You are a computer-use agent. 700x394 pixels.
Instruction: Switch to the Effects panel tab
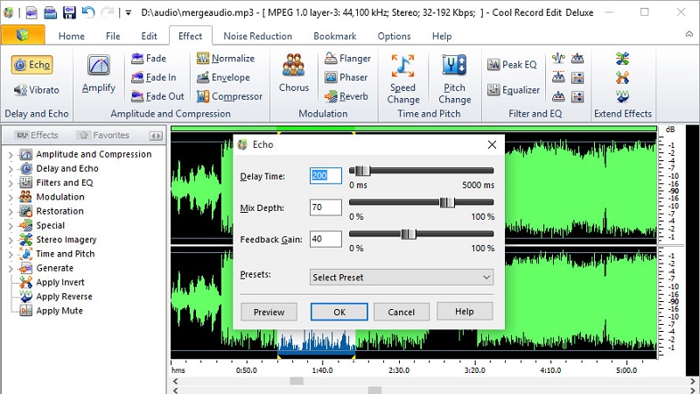click(x=37, y=135)
